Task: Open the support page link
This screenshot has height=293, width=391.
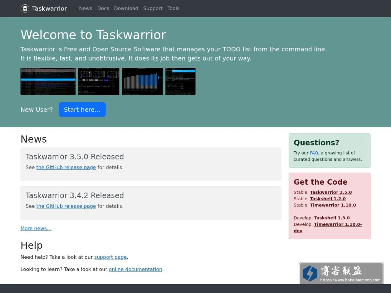Action: coord(110,257)
